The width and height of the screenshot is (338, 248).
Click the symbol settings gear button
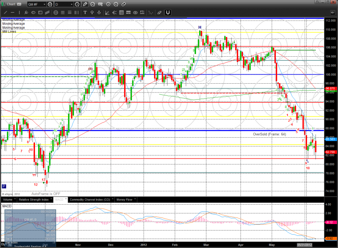click(x=50, y=4)
